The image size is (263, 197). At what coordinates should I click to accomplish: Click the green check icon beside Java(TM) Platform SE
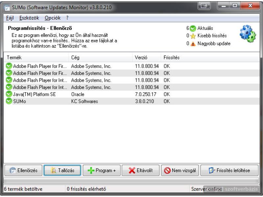pyautogui.click(x=9, y=94)
